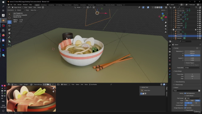Click the output path folder browse icon

coord(199,91)
